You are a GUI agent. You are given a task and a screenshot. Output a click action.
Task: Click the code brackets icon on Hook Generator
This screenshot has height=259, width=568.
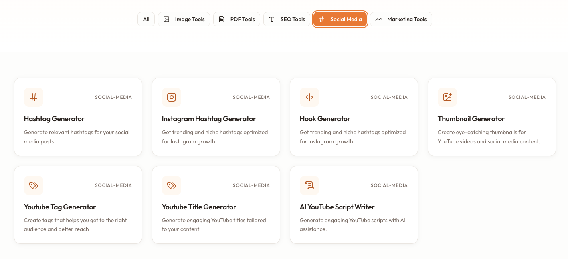pyautogui.click(x=309, y=97)
